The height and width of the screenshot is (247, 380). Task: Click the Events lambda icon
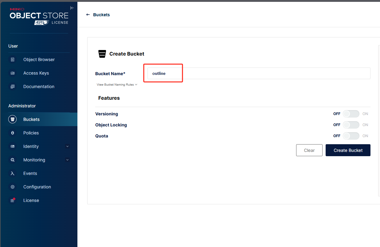[x=13, y=173]
